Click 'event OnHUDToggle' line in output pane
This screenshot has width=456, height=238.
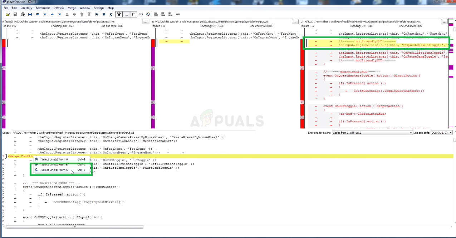tap(63, 217)
